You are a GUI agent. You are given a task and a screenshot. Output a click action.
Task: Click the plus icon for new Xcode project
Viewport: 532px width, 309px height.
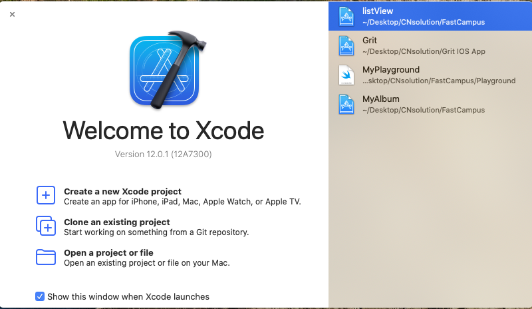[46, 195]
